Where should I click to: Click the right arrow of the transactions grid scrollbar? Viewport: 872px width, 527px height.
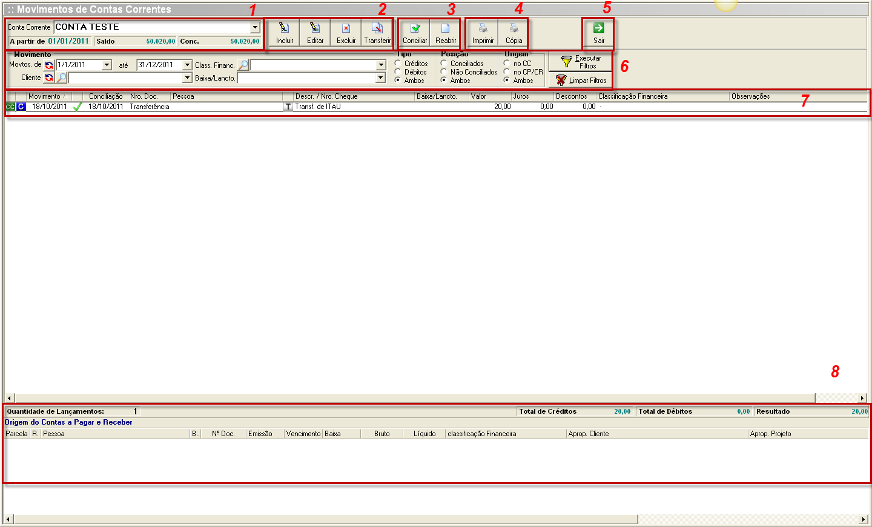click(862, 398)
